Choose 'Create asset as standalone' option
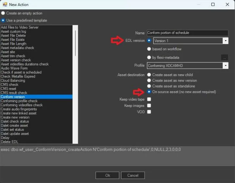Viewport: 235px width, 183px height. click(x=149, y=86)
